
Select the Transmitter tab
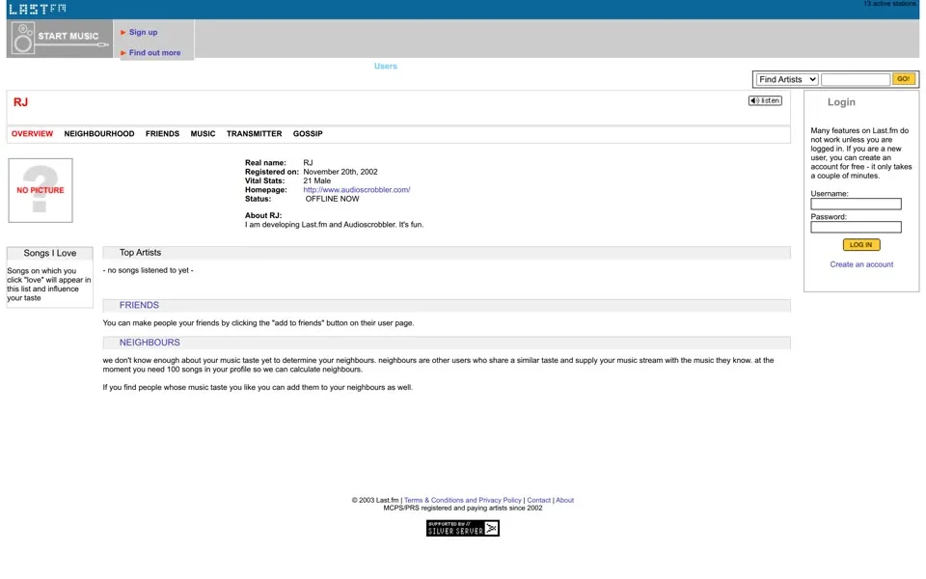point(254,133)
